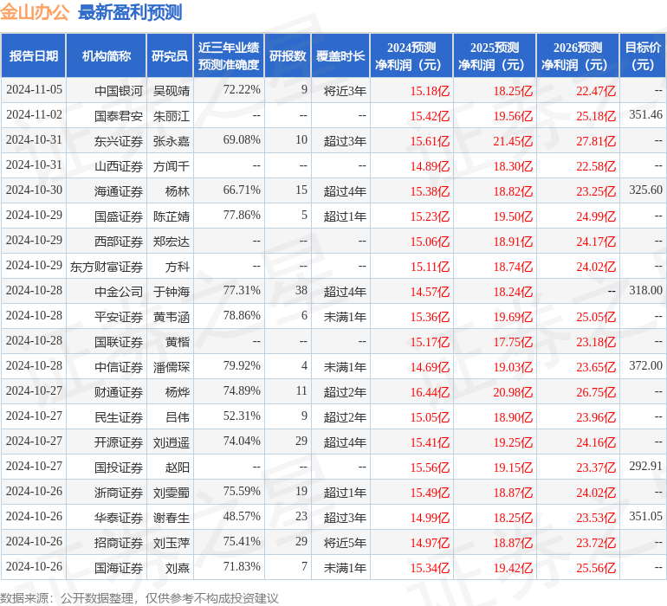This screenshot has width=667, height=606.
Task: Click the 2025 forecast 17.75亿
Action: point(513,341)
